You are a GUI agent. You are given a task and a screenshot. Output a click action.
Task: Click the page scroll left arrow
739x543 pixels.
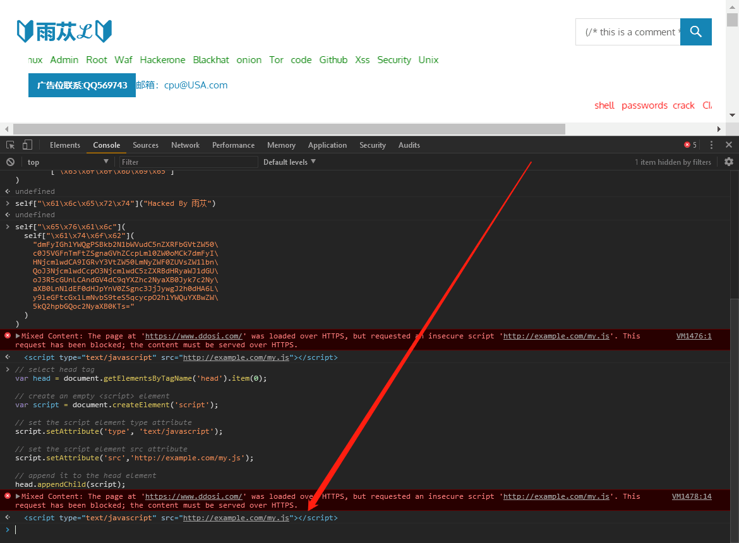pyautogui.click(x=6, y=129)
